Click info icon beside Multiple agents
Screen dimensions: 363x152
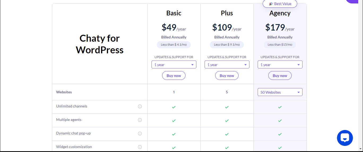pyautogui.click(x=140, y=120)
